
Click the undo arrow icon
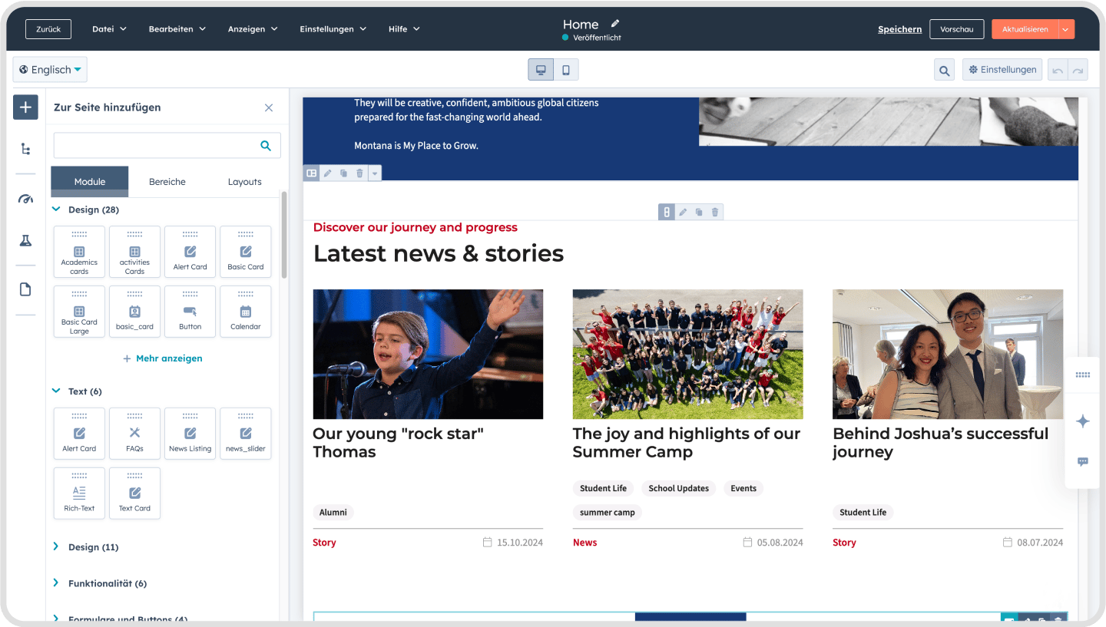(x=1058, y=71)
